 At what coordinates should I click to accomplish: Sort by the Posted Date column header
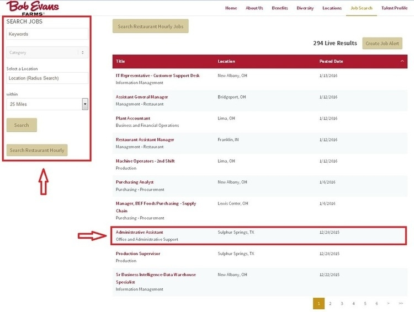click(x=331, y=61)
